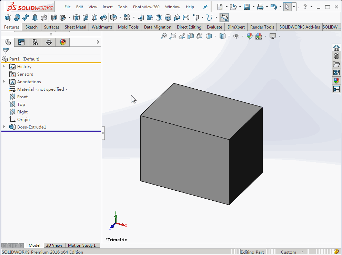The height and width of the screenshot is (255, 342).
Task: Select the Revolved Cut tool
Action: tap(76, 18)
